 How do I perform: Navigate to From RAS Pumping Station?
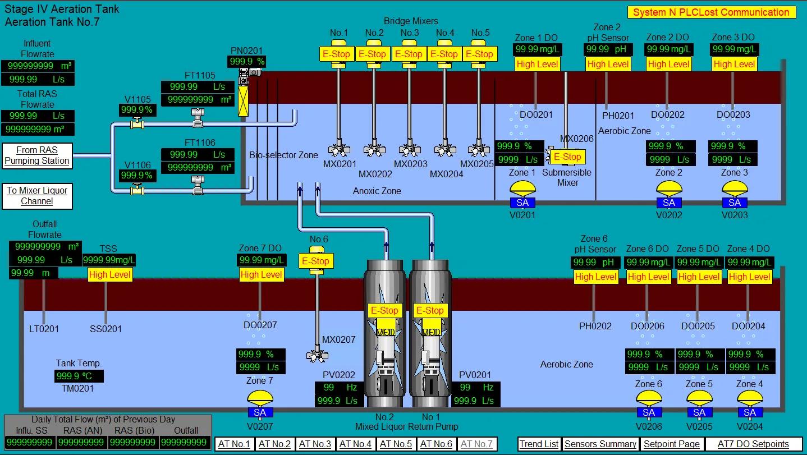point(37,155)
